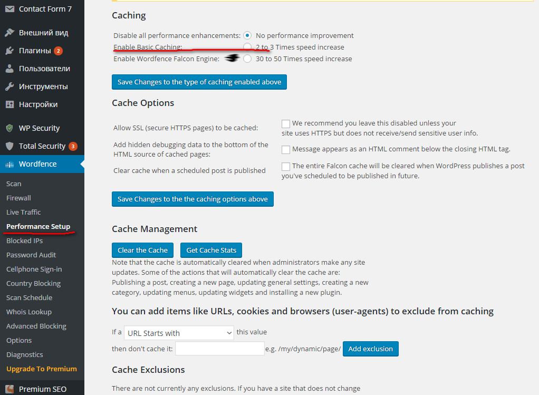
Task: Select Enable Basic Caching radio button
Action: (x=247, y=47)
